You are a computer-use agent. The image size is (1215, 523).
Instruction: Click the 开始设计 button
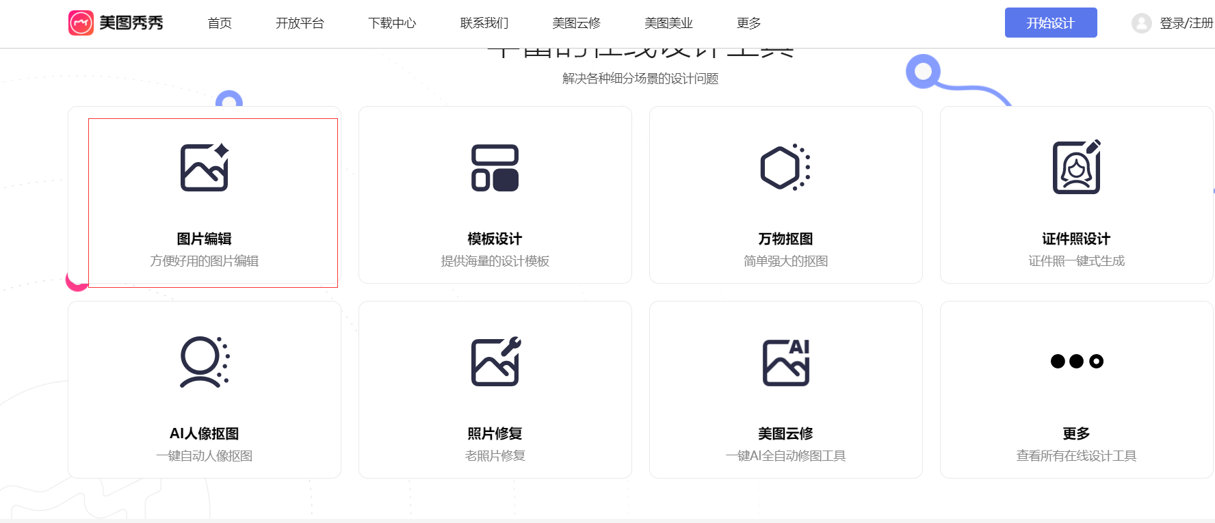(1051, 23)
